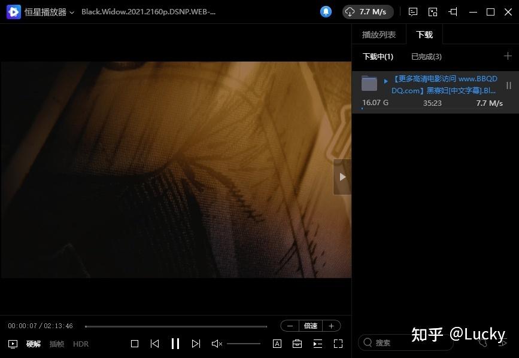
Task: Unmute the audio speaker icon
Action: tap(217, 344)
